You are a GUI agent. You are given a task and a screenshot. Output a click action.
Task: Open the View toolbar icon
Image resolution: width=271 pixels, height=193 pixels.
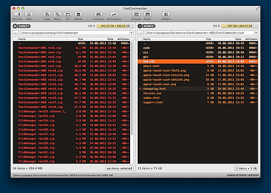pos(29,14)
